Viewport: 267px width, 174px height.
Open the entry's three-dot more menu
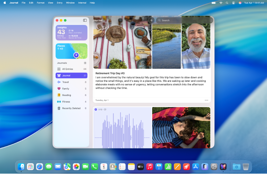[206, 100]
